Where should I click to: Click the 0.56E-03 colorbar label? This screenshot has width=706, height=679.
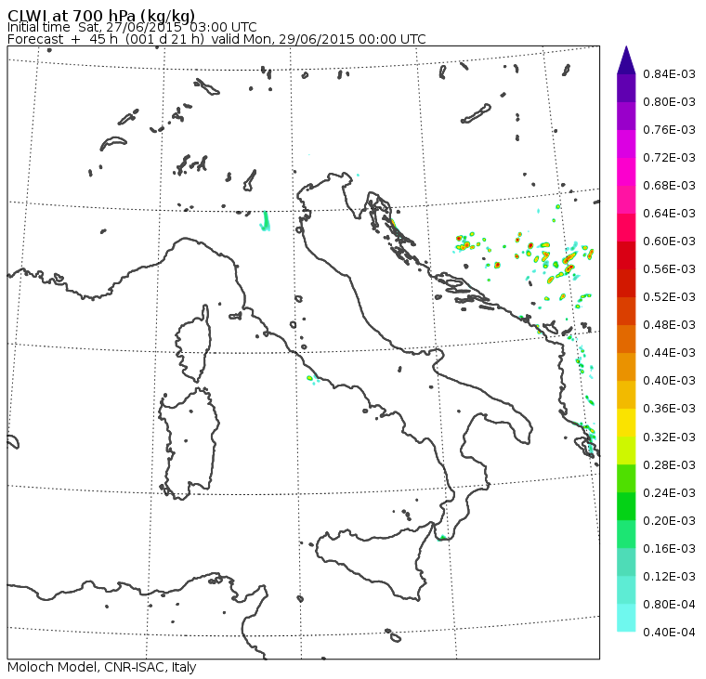tap(669, 269)
